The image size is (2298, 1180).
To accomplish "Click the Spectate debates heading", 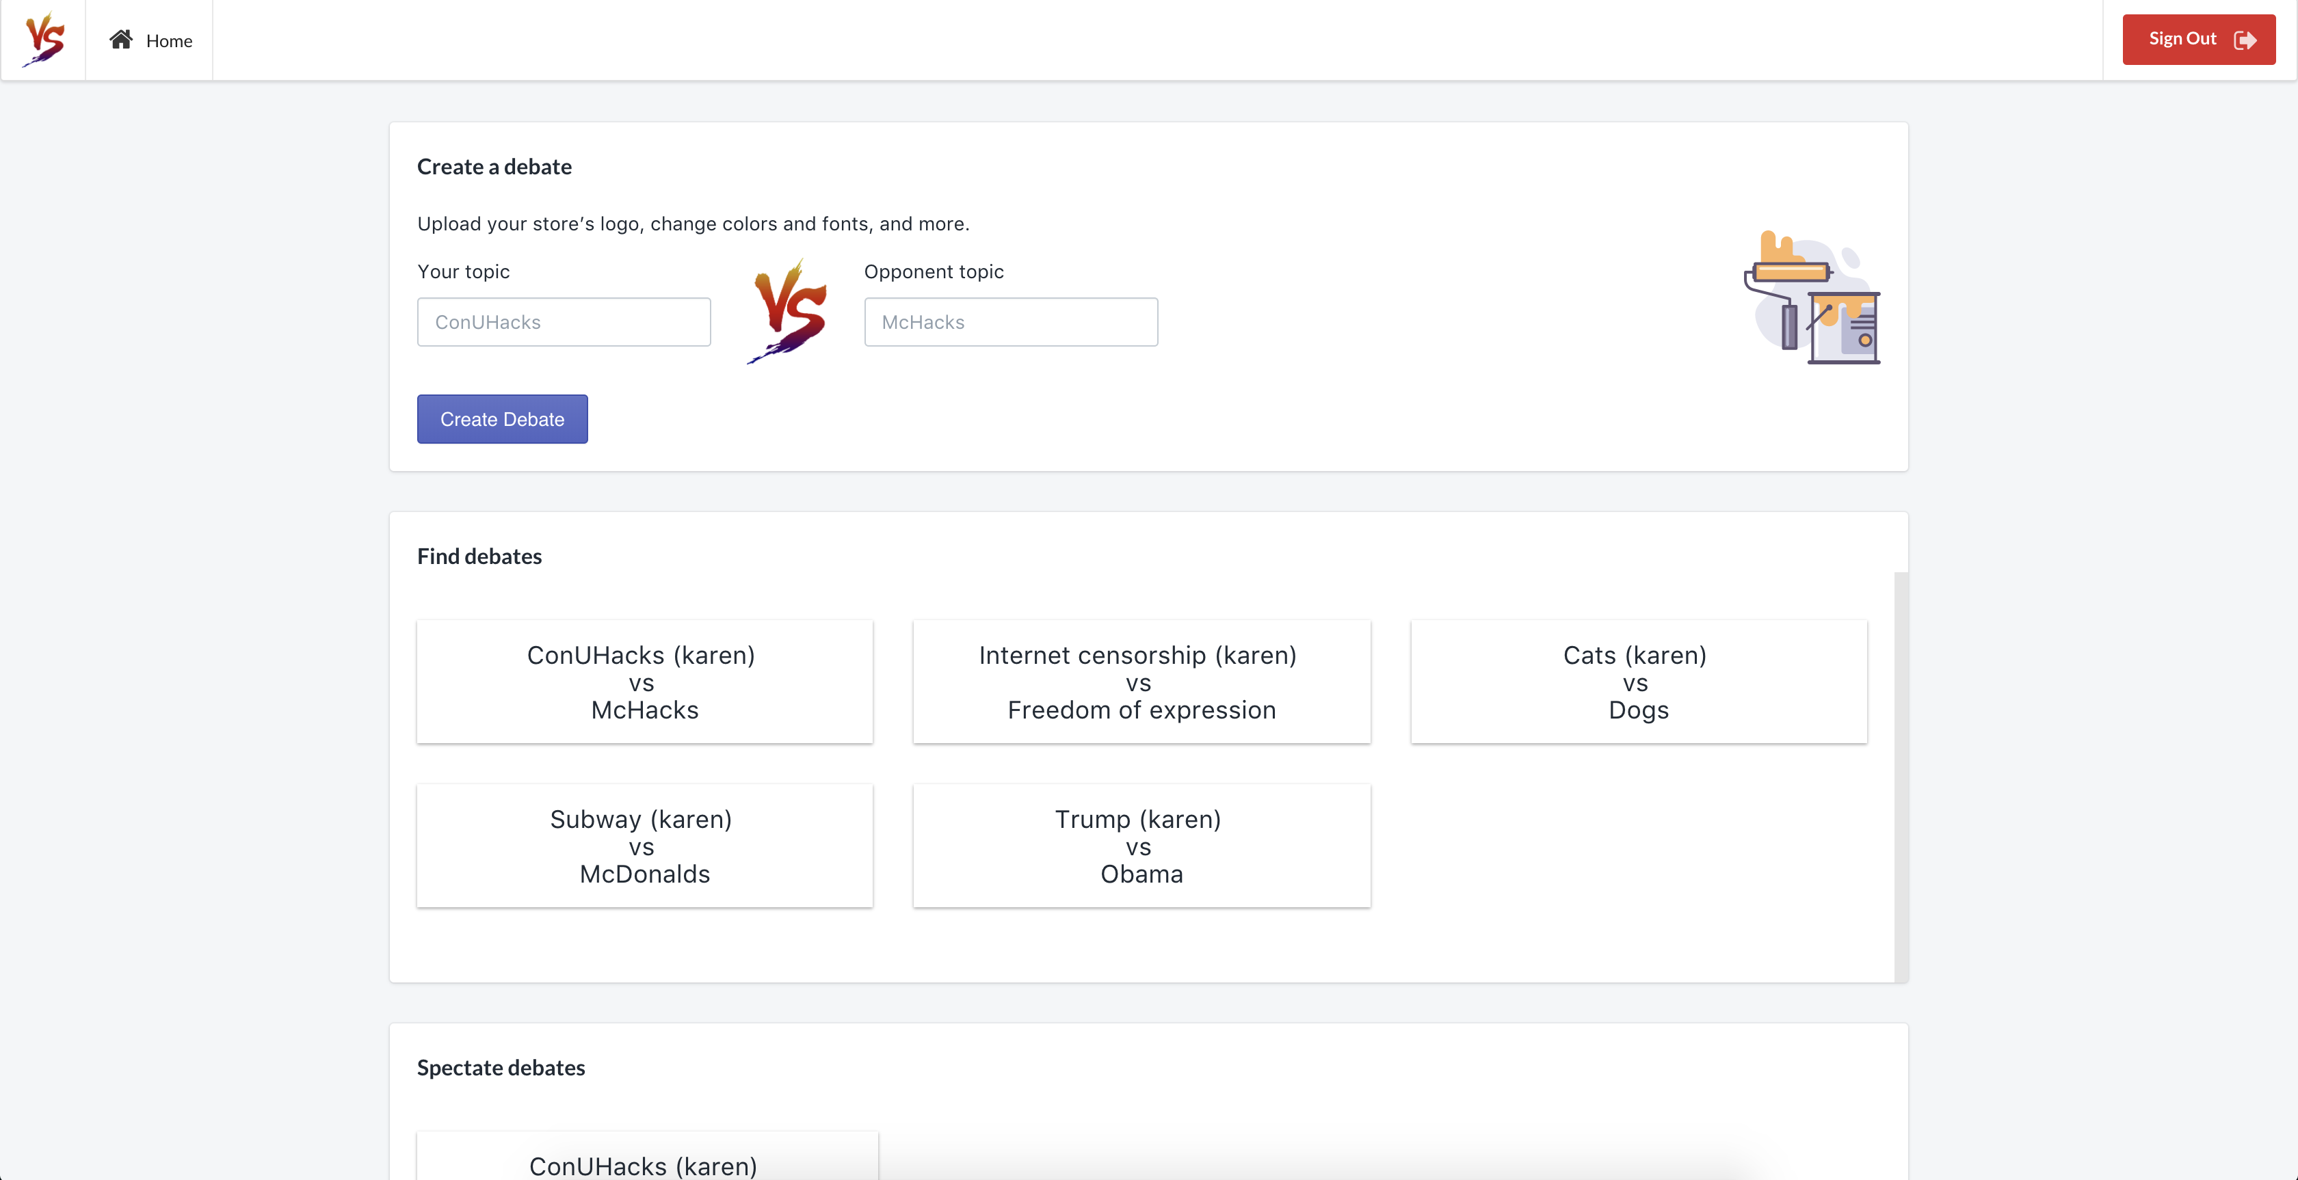I will (501, 1068).
